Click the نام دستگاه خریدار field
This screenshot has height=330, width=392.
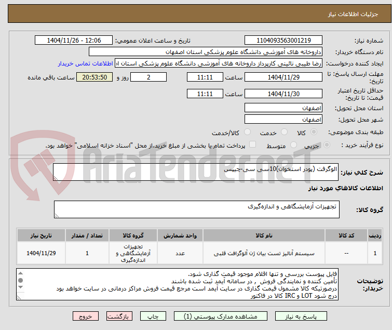click(206, 52)
